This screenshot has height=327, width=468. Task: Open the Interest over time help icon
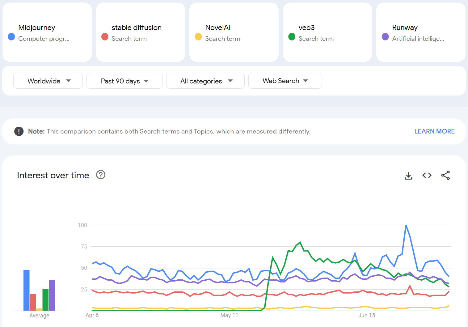click(101, 175)
